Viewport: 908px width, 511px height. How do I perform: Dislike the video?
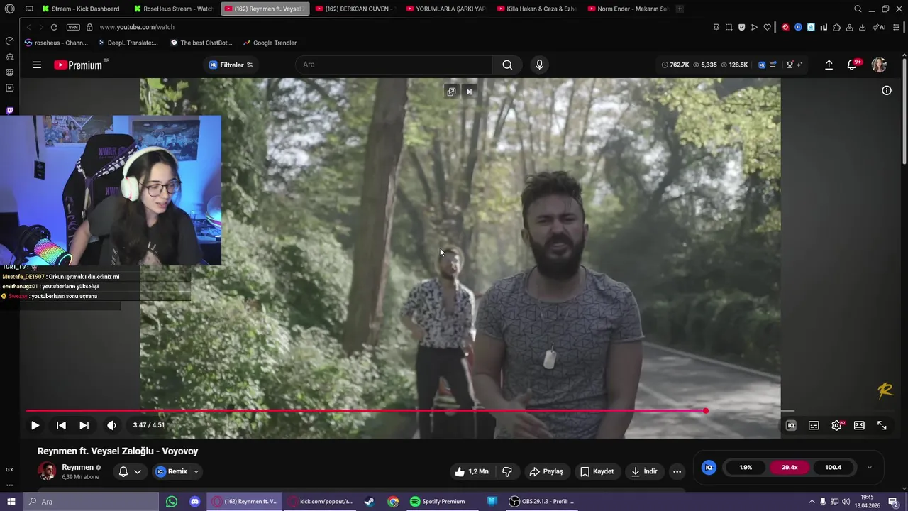[507, 471]
